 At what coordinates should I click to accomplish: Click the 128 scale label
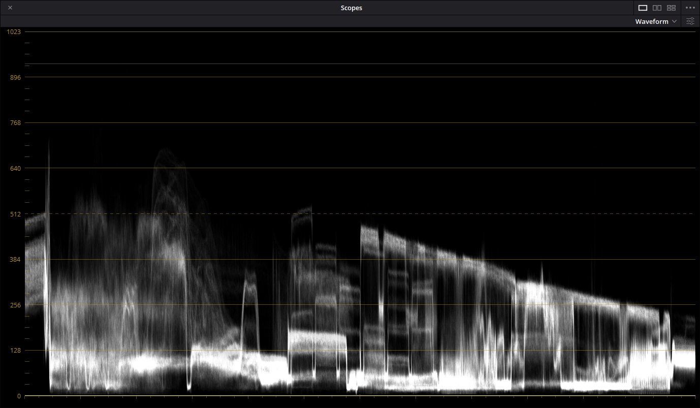click(x=15, y=350)
